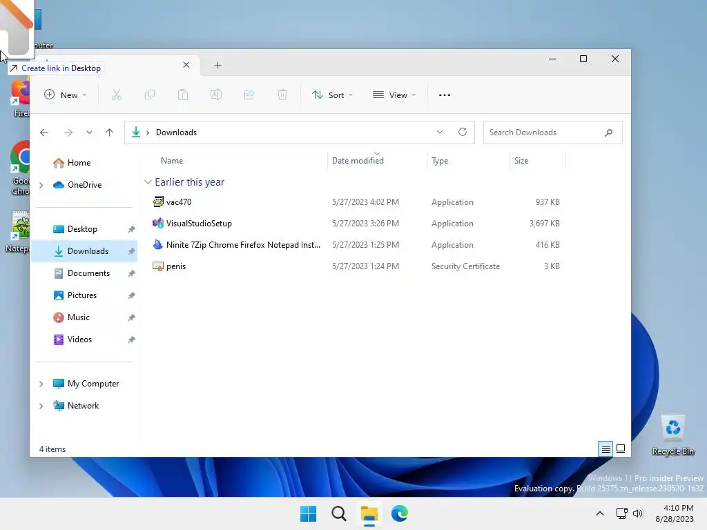Select Downloads in navigation pane

(84, 251)
